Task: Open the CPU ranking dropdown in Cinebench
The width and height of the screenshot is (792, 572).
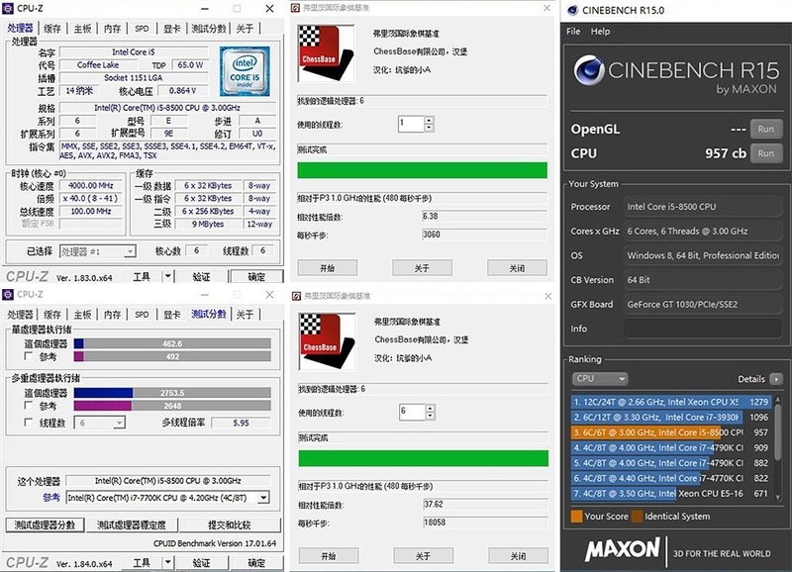Action: point(600,378)
